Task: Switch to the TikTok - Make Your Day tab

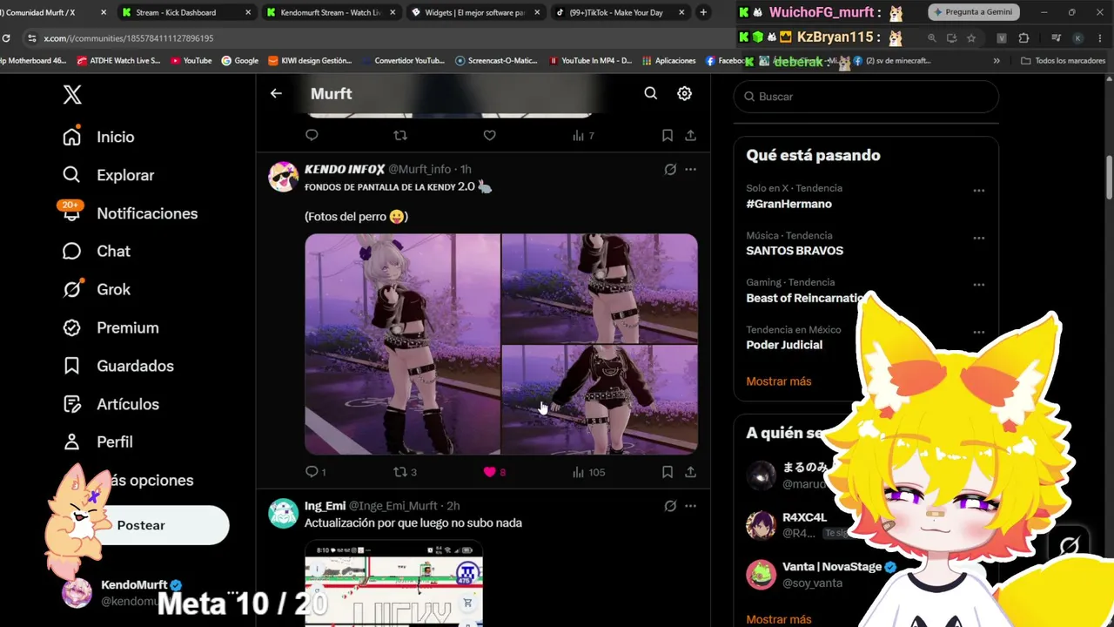Action: point(620,12)
